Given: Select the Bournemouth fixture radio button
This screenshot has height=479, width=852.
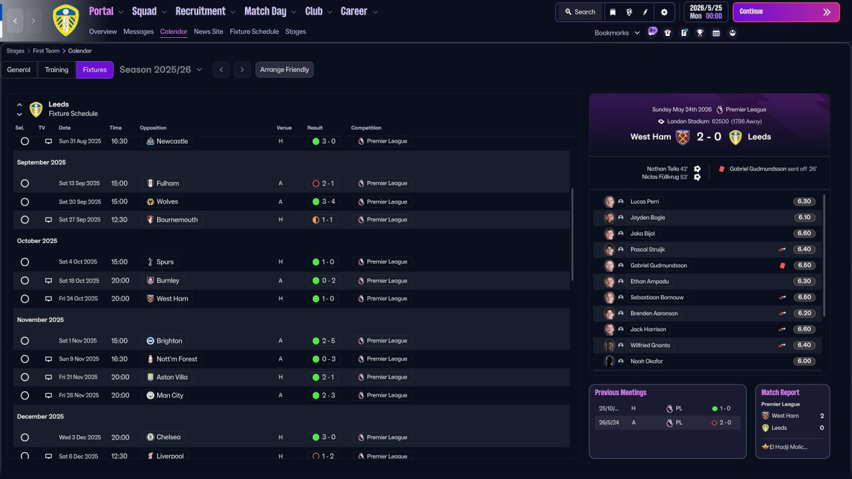Looking at the screenshot, I should (25, 220).
